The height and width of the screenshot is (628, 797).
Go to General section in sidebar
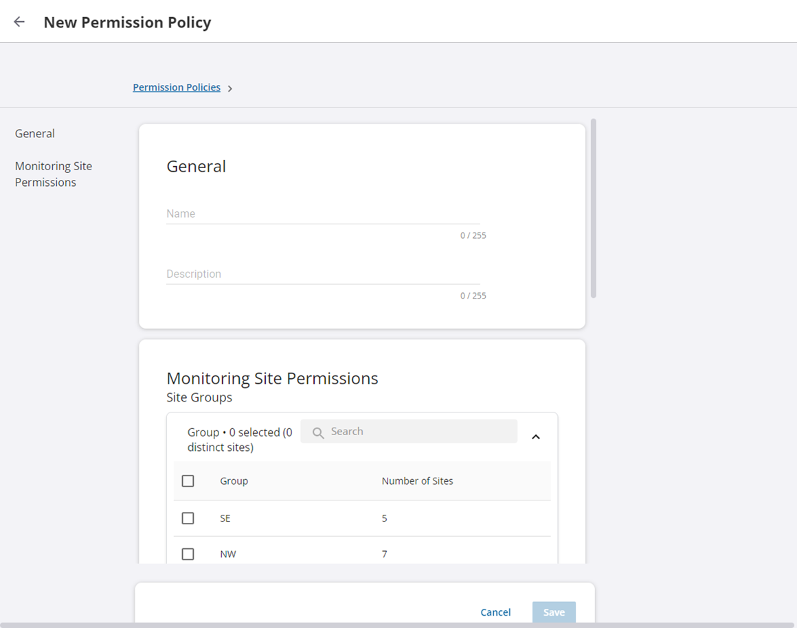click(35, 134)
